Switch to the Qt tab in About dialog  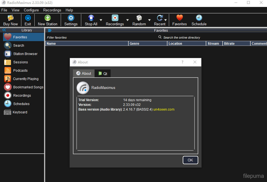coord(103,74)
